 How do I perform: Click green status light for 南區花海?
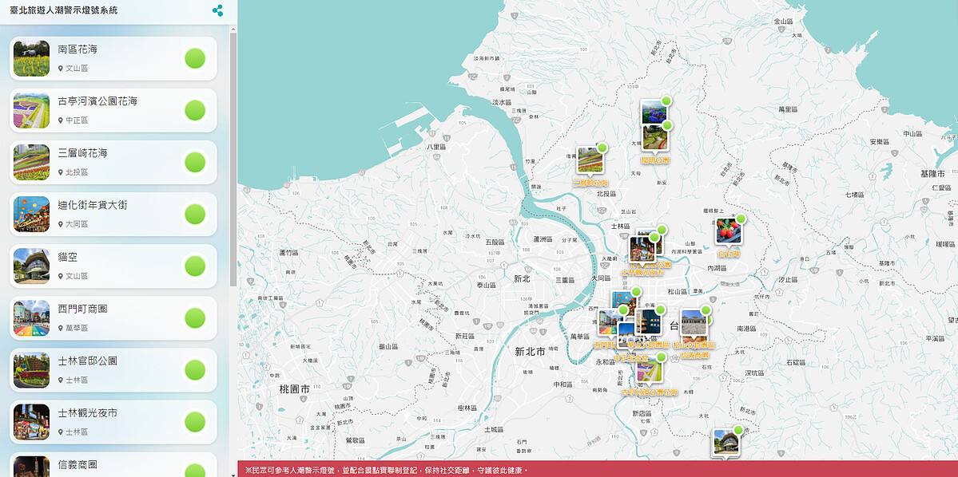195,58
